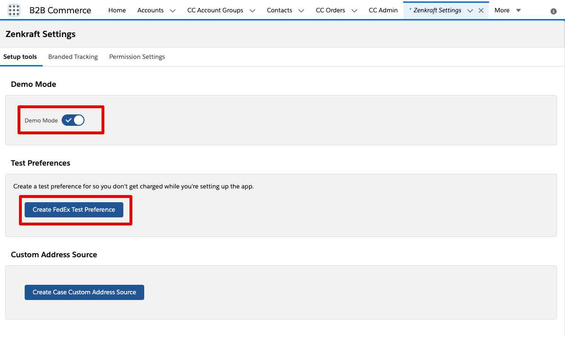Click the Demo Mode section heading
Image resolution: width=565 pixels, height=337 pixels.
point(34,84)
